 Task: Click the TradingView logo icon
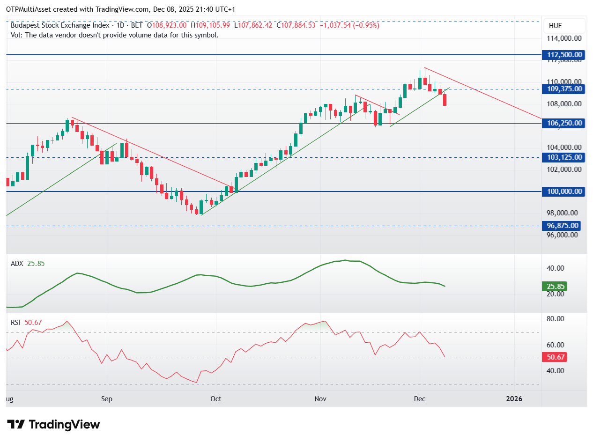pos(16,425)
